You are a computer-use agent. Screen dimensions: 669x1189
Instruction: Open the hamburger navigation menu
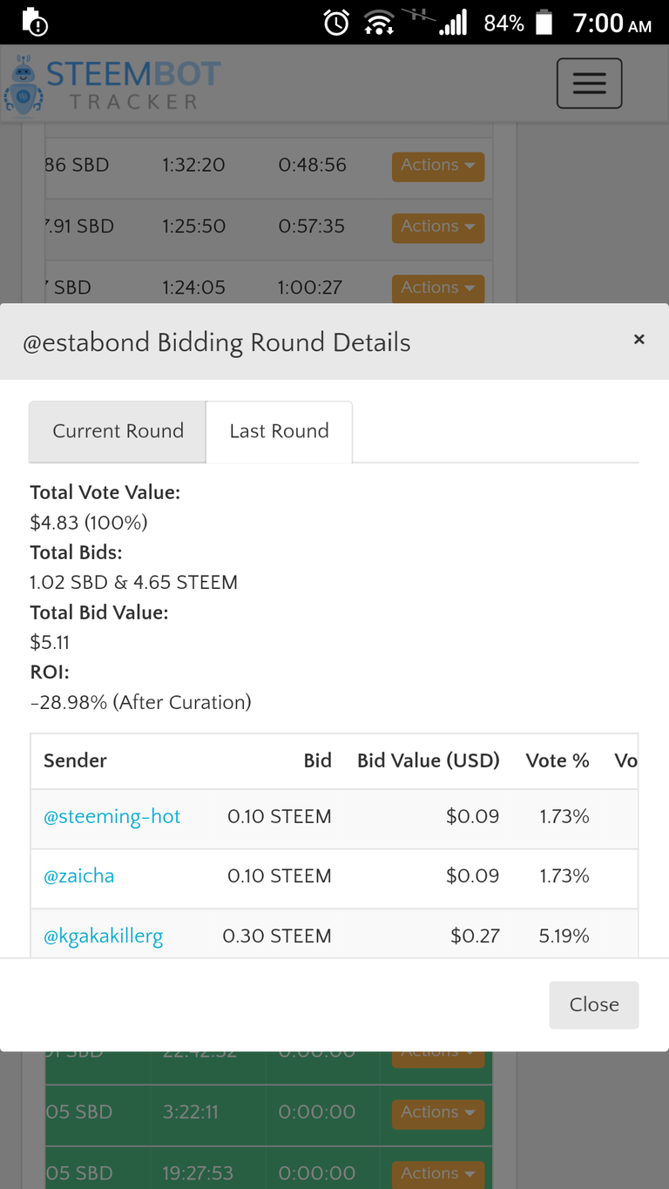tap(589, 83)
